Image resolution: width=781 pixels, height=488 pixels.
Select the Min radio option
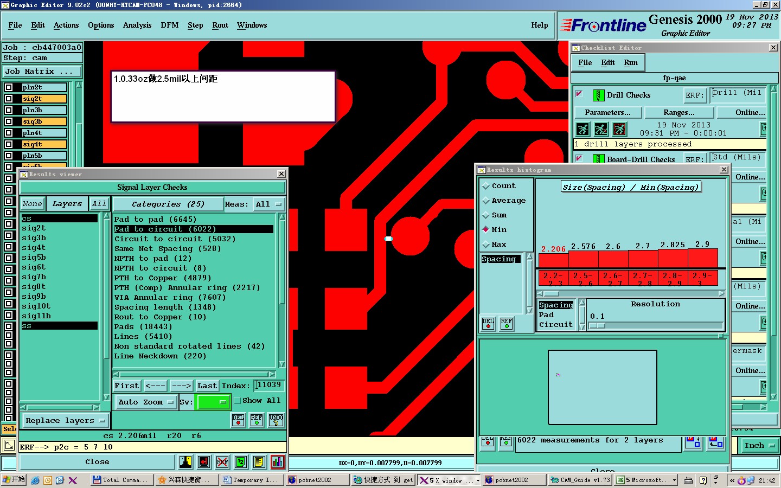tap(486, 230)
